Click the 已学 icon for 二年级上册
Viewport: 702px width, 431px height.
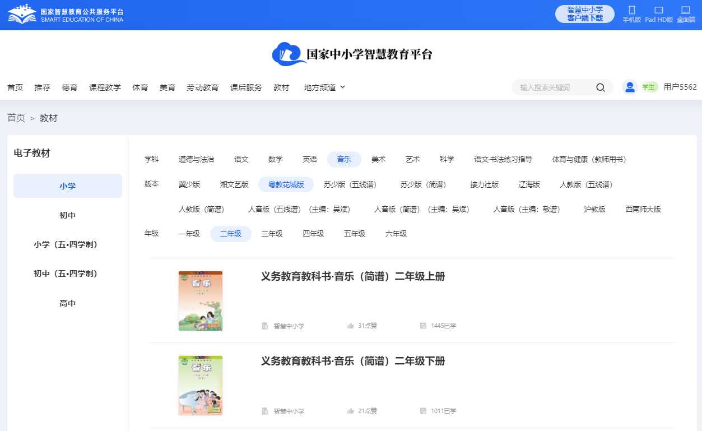(424, 326)
